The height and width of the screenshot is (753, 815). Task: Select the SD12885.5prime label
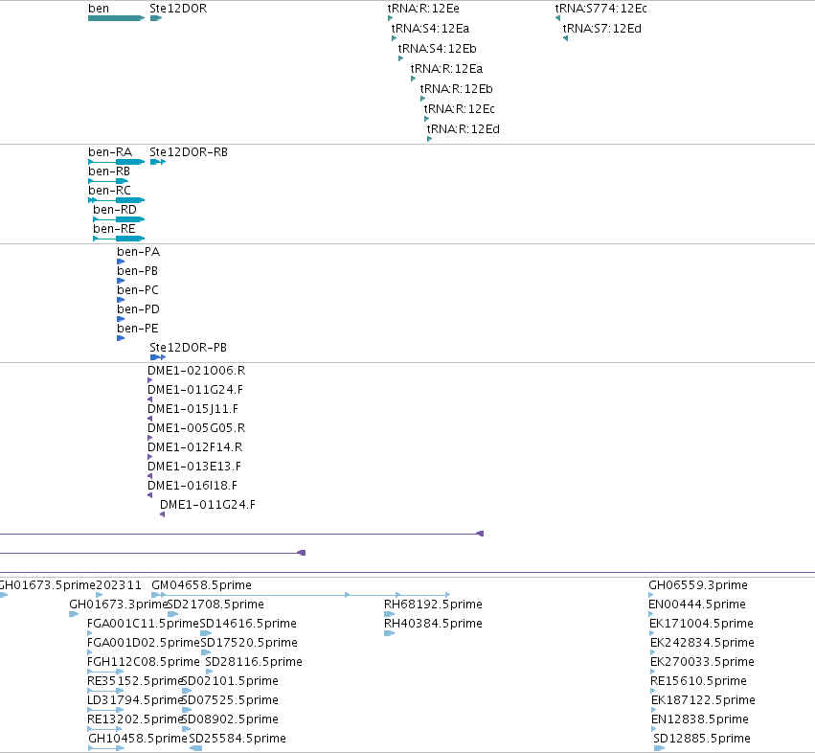[702, 739]
